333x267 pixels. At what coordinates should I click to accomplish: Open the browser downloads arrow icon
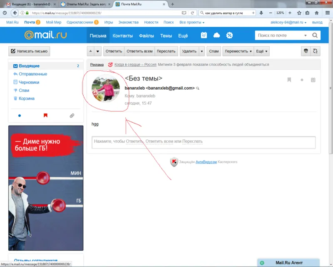pos(261,13)
